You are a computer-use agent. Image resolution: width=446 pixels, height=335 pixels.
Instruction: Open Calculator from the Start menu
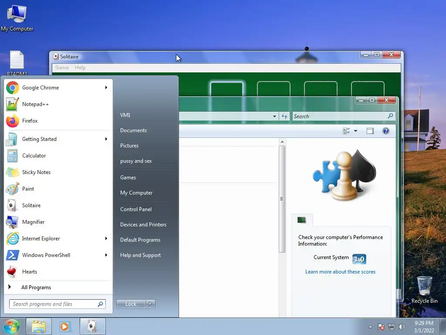tap(58, 156)
